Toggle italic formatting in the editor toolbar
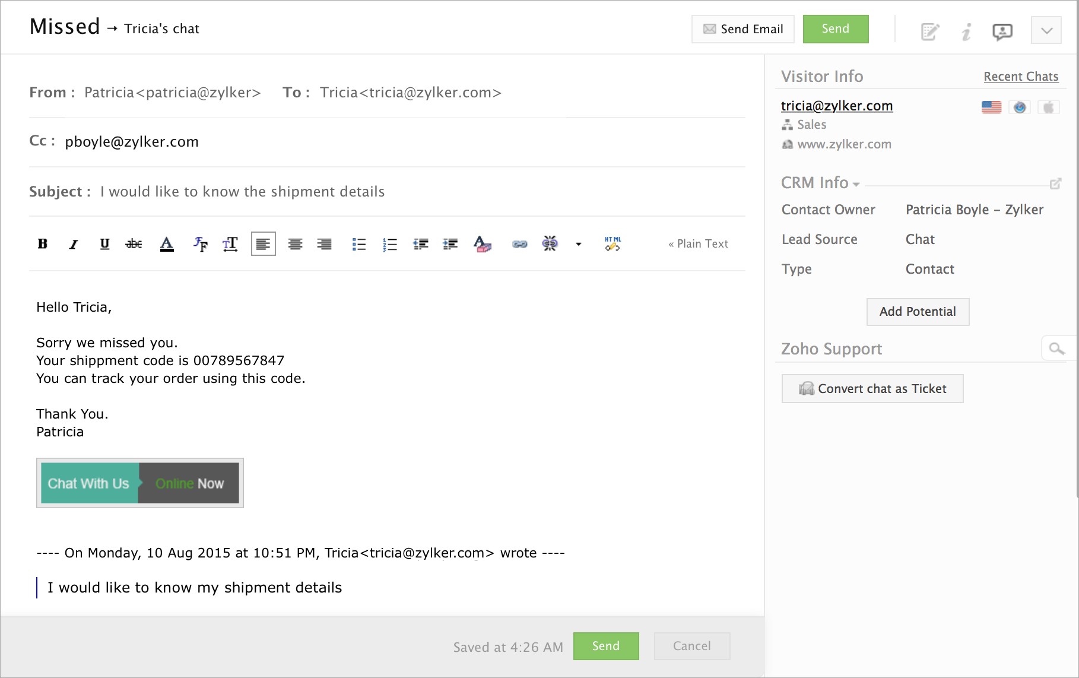The width and height of the screenshot is (1079, 678). 74,244
